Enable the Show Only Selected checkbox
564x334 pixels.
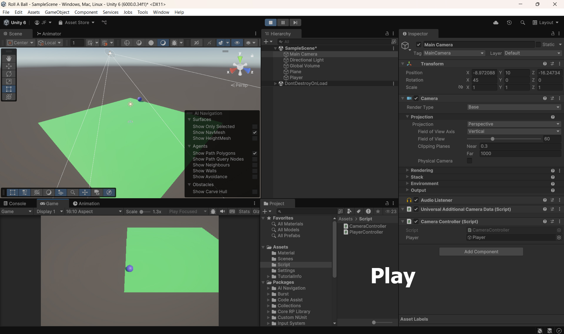tap(255, 127)
